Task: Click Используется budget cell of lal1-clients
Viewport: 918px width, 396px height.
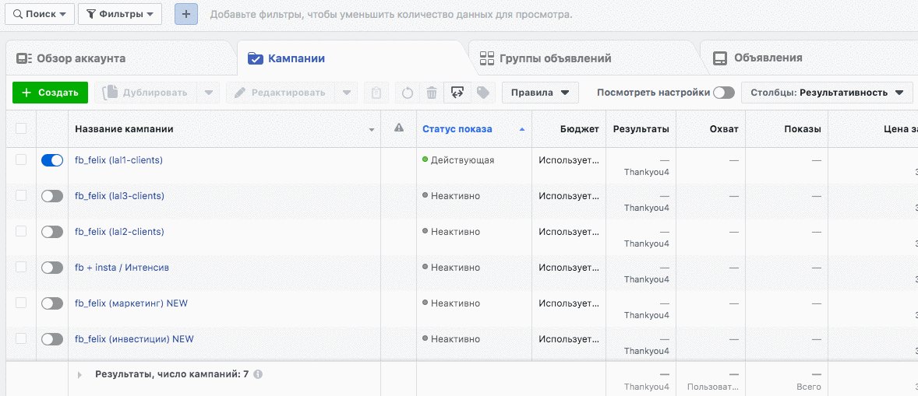Action: click(x=570, y=160)
